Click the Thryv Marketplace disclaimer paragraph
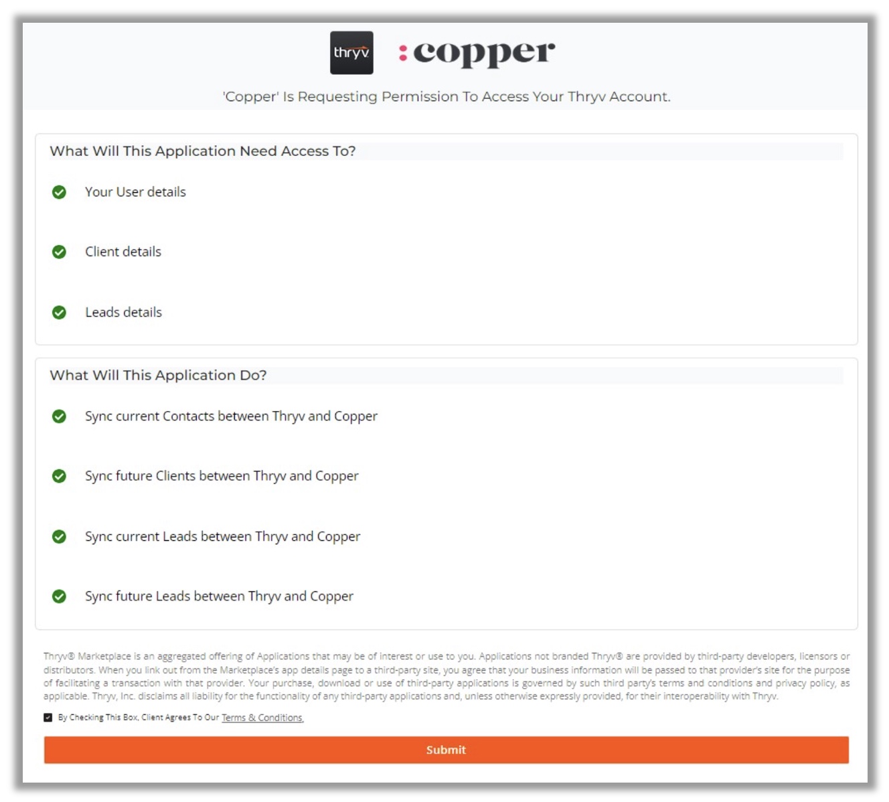Viewport: 889px width, 802px height. (447, 676)
